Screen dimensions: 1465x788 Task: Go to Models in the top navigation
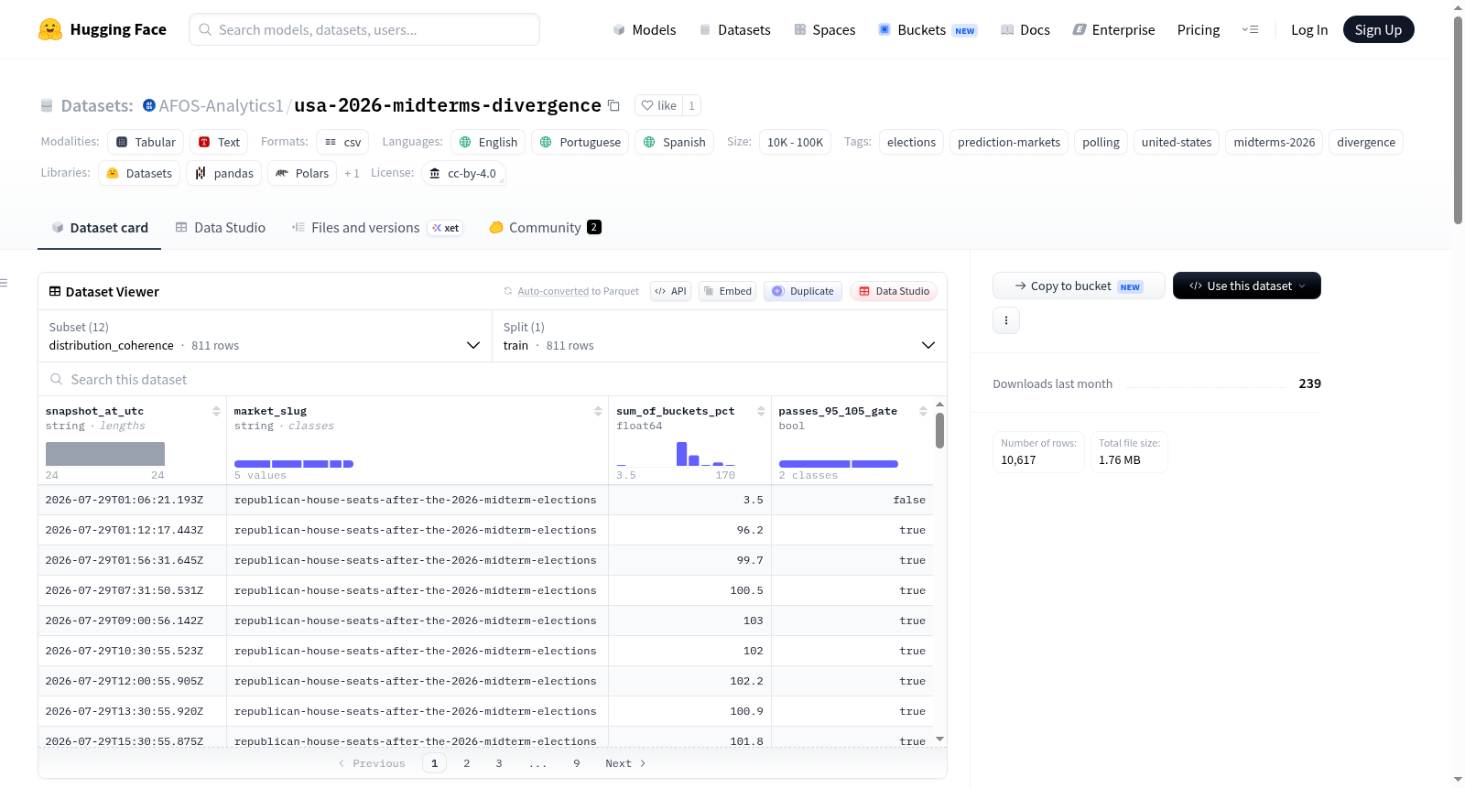[x=645, y=29]
